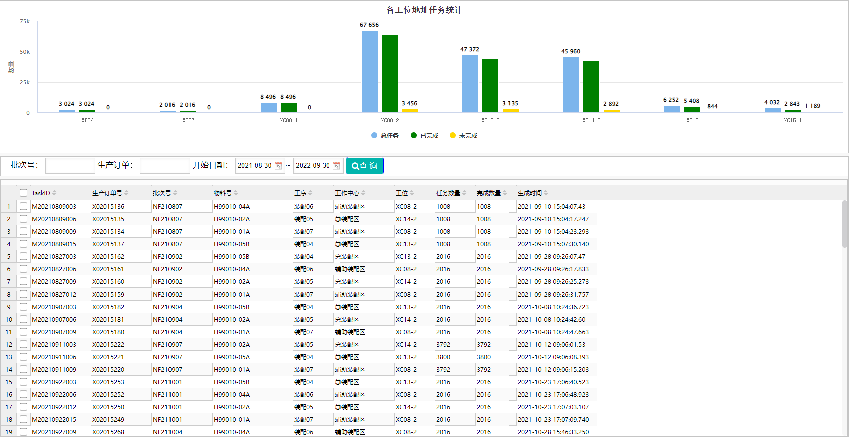Screen dimensions: 849x437
Task: Sort by the 批次号 column arrows
Action: (x=175, y=193)
